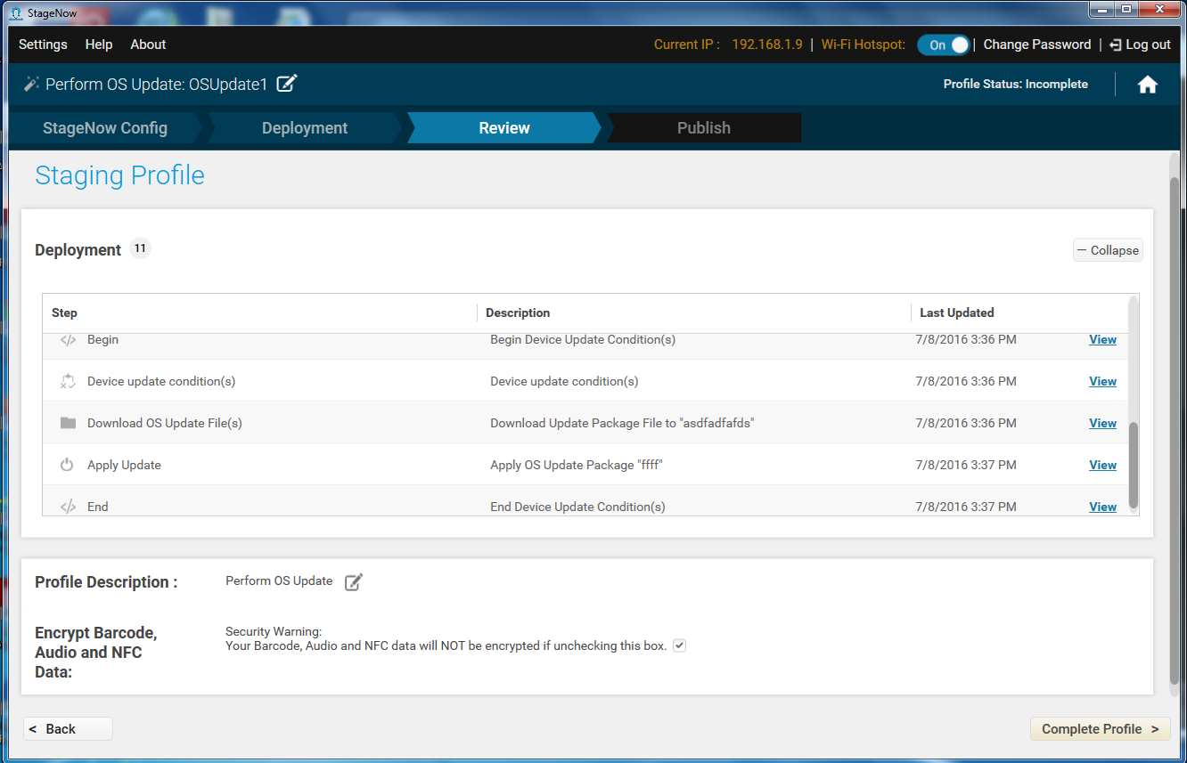Click edit icon beside Profile Description
Image resolution: width=1187 pixels, height=763 pixels.
click(354, 582)
